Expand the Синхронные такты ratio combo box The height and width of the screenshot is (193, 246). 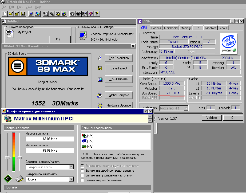(x=72, y=167)
